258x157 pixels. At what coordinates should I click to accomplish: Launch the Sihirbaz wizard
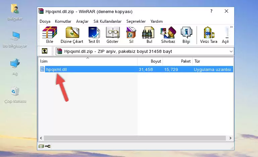pos(168,35)
